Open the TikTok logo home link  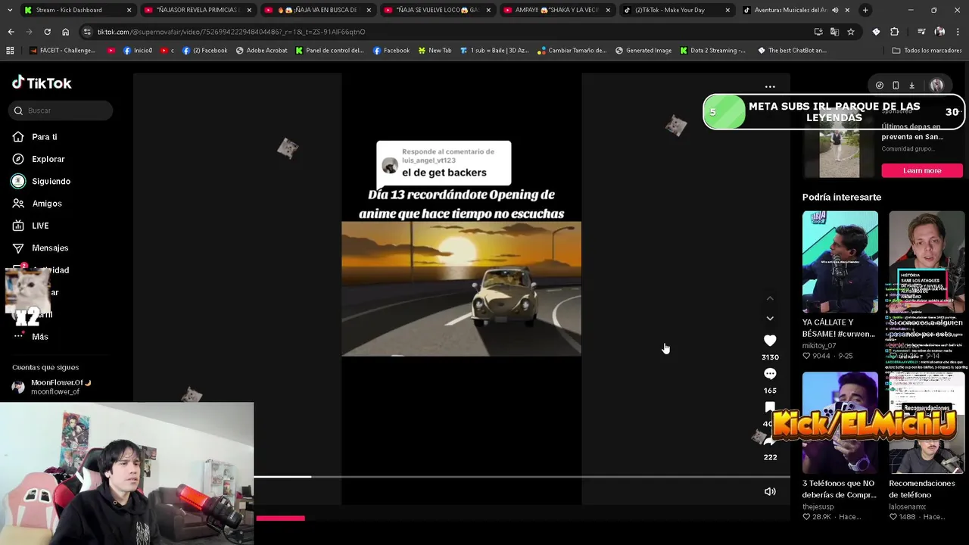(42, 83)
